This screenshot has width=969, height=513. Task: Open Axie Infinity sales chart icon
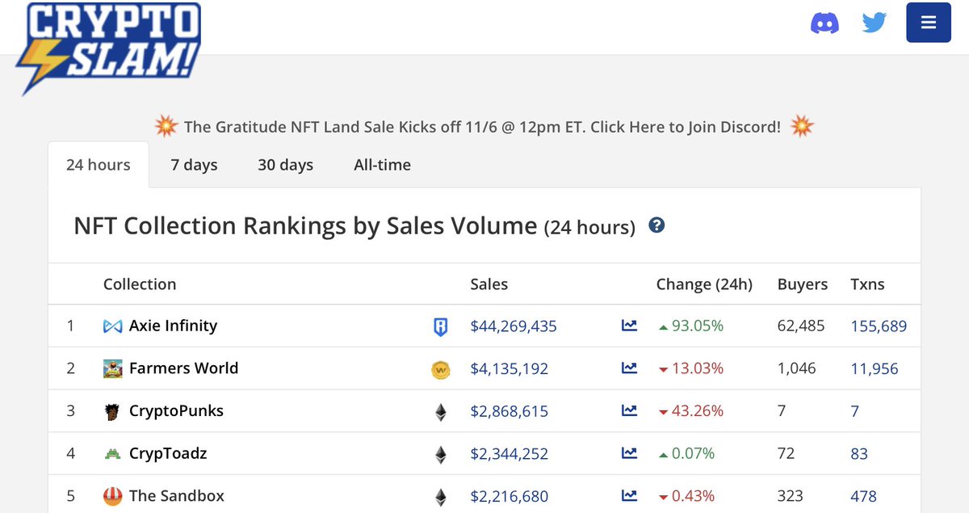tap(629, 326)
